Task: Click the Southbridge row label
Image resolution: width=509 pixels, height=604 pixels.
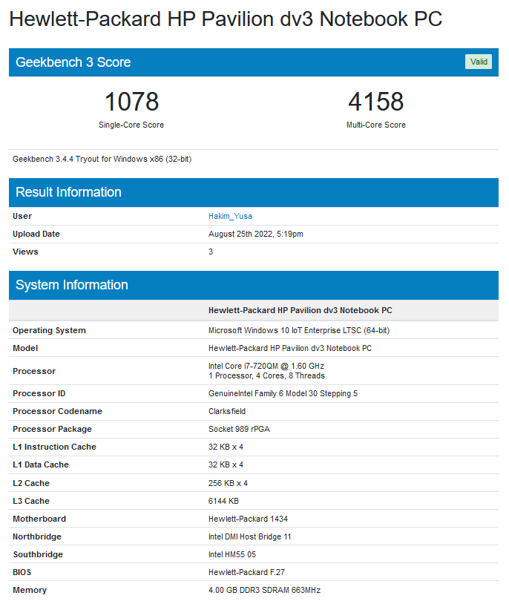Action: pyautogui.click(x=38, y=554)
